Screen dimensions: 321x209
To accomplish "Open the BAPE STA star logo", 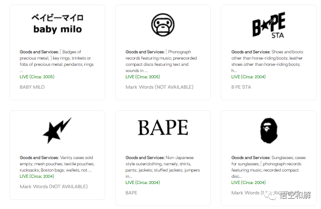I will pos(268,25).
